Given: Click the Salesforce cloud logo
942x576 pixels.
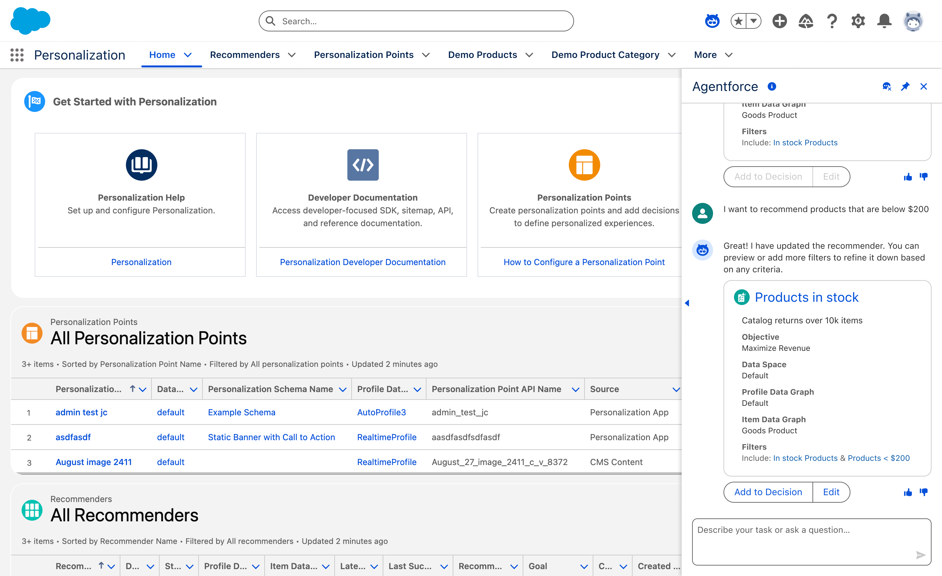Looking at the screenshot, I should coord(30,21).
